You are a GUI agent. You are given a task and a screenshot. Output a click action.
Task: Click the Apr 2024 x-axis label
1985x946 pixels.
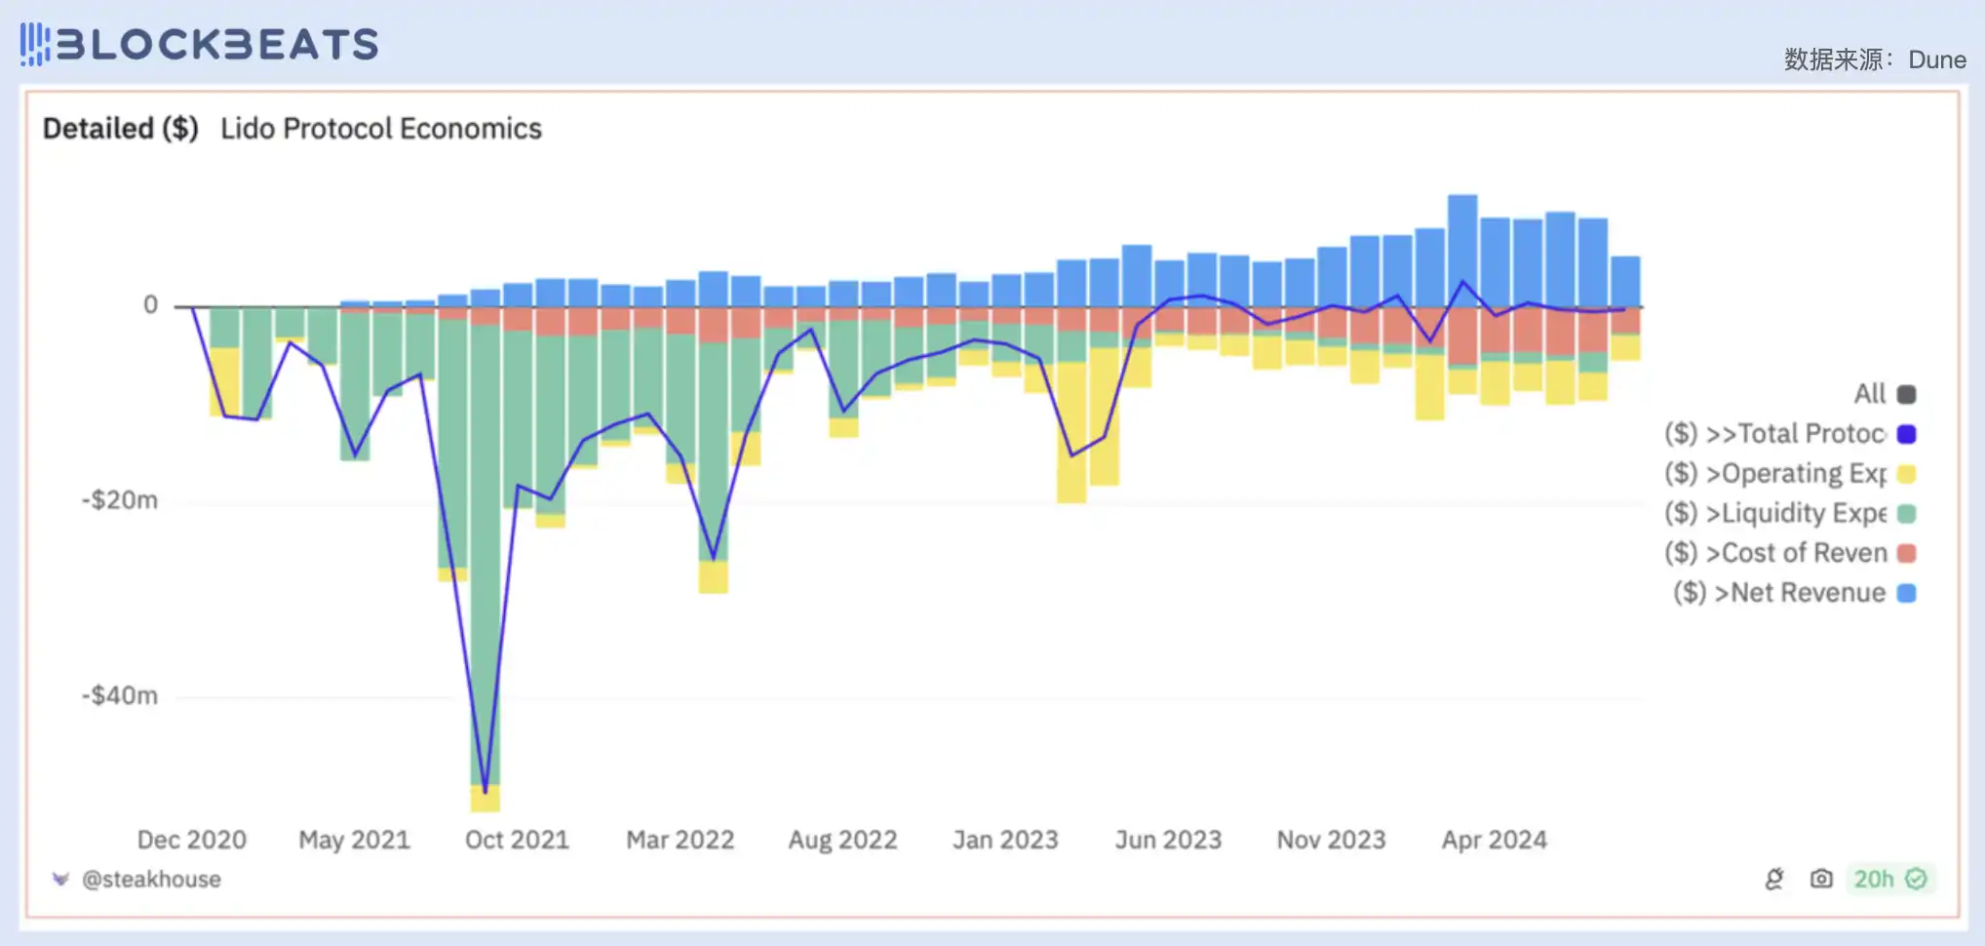point(1494,840)
